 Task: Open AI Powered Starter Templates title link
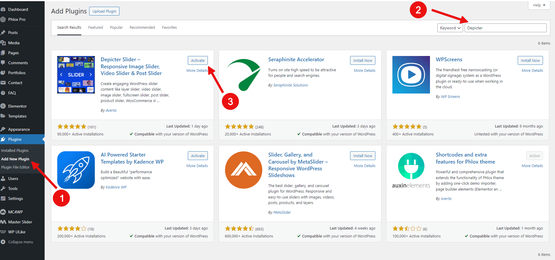pos(132,158)
